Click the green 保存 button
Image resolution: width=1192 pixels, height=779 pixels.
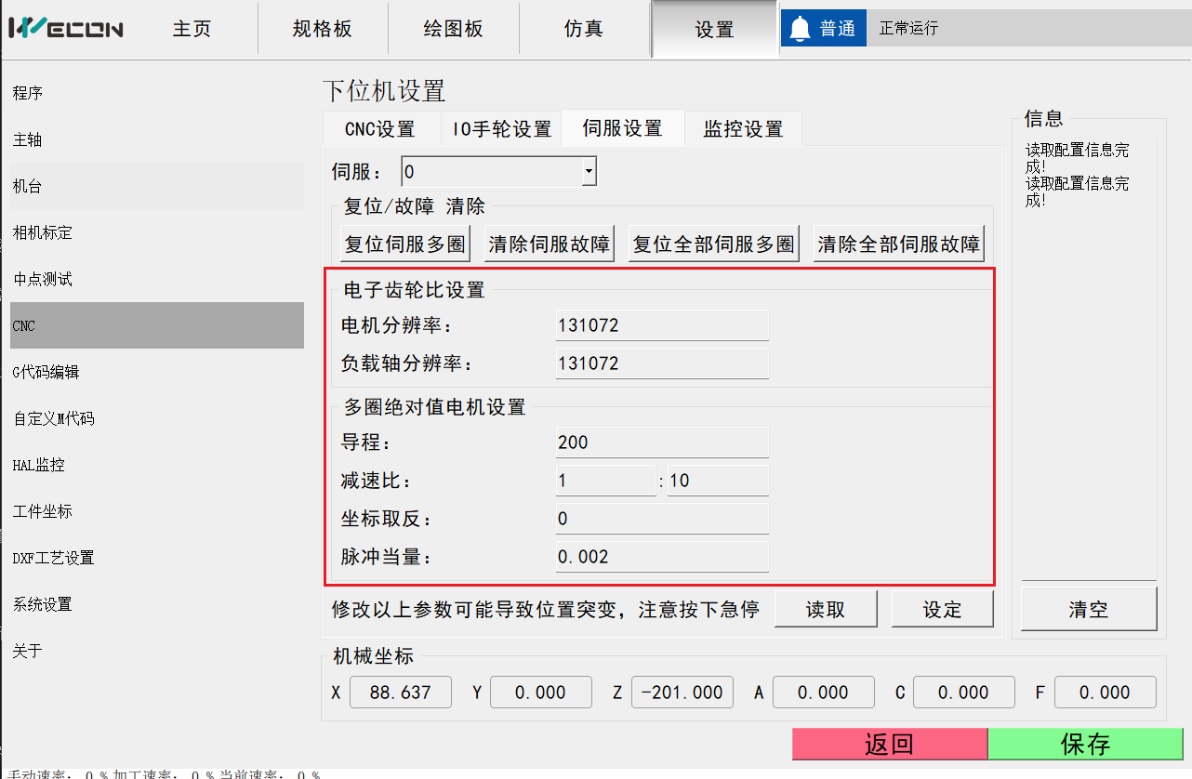1085,744
